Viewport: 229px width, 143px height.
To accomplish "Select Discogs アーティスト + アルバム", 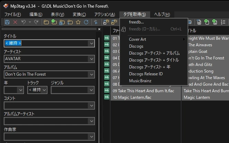I will [x=154, y=53].
